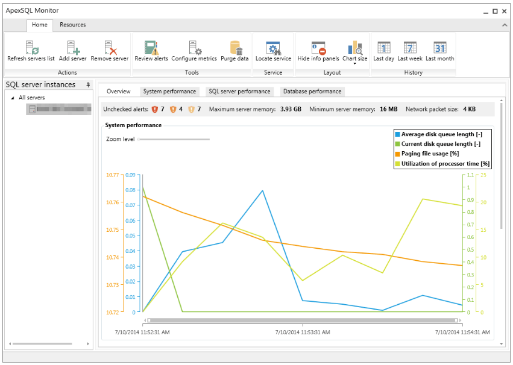Select the blurred server instance entry
Image resolution: width=513 pixels, height=365 pixels.
tap(59, 109)
